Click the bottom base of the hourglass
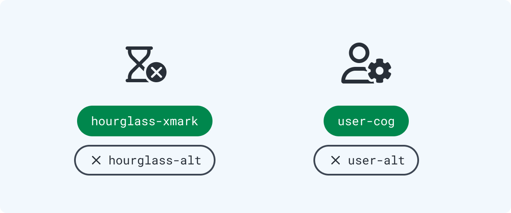The image size is (511, 213). click(x=136, y=81)
